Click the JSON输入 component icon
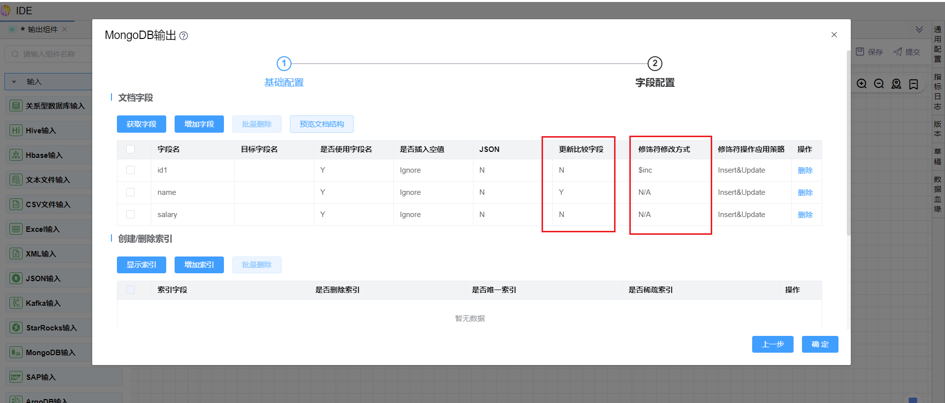Screen dimensions: 945x403 pyautogui.click(x=16, y=278)
